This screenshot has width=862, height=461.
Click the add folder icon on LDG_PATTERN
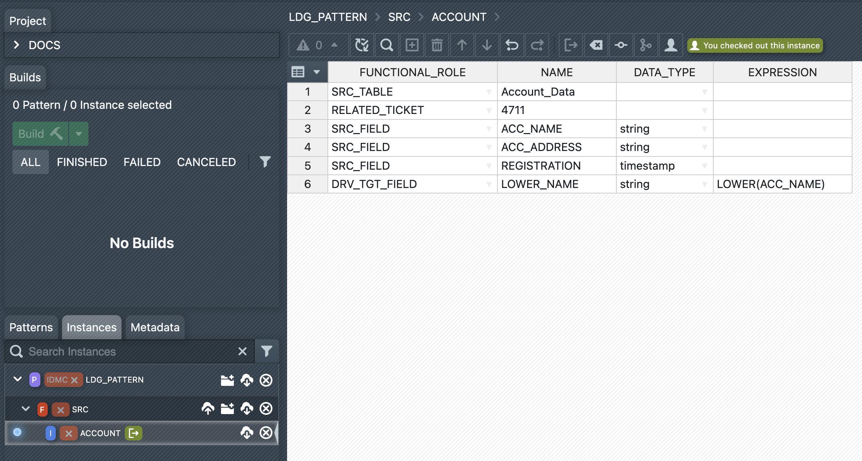227,380
